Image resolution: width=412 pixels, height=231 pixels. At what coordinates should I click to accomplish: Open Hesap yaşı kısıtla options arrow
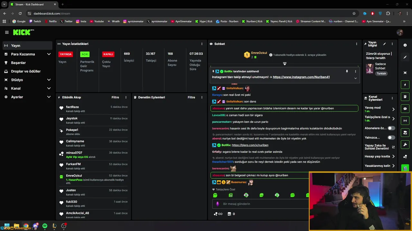pyautogui.click(x=393, y=157)
